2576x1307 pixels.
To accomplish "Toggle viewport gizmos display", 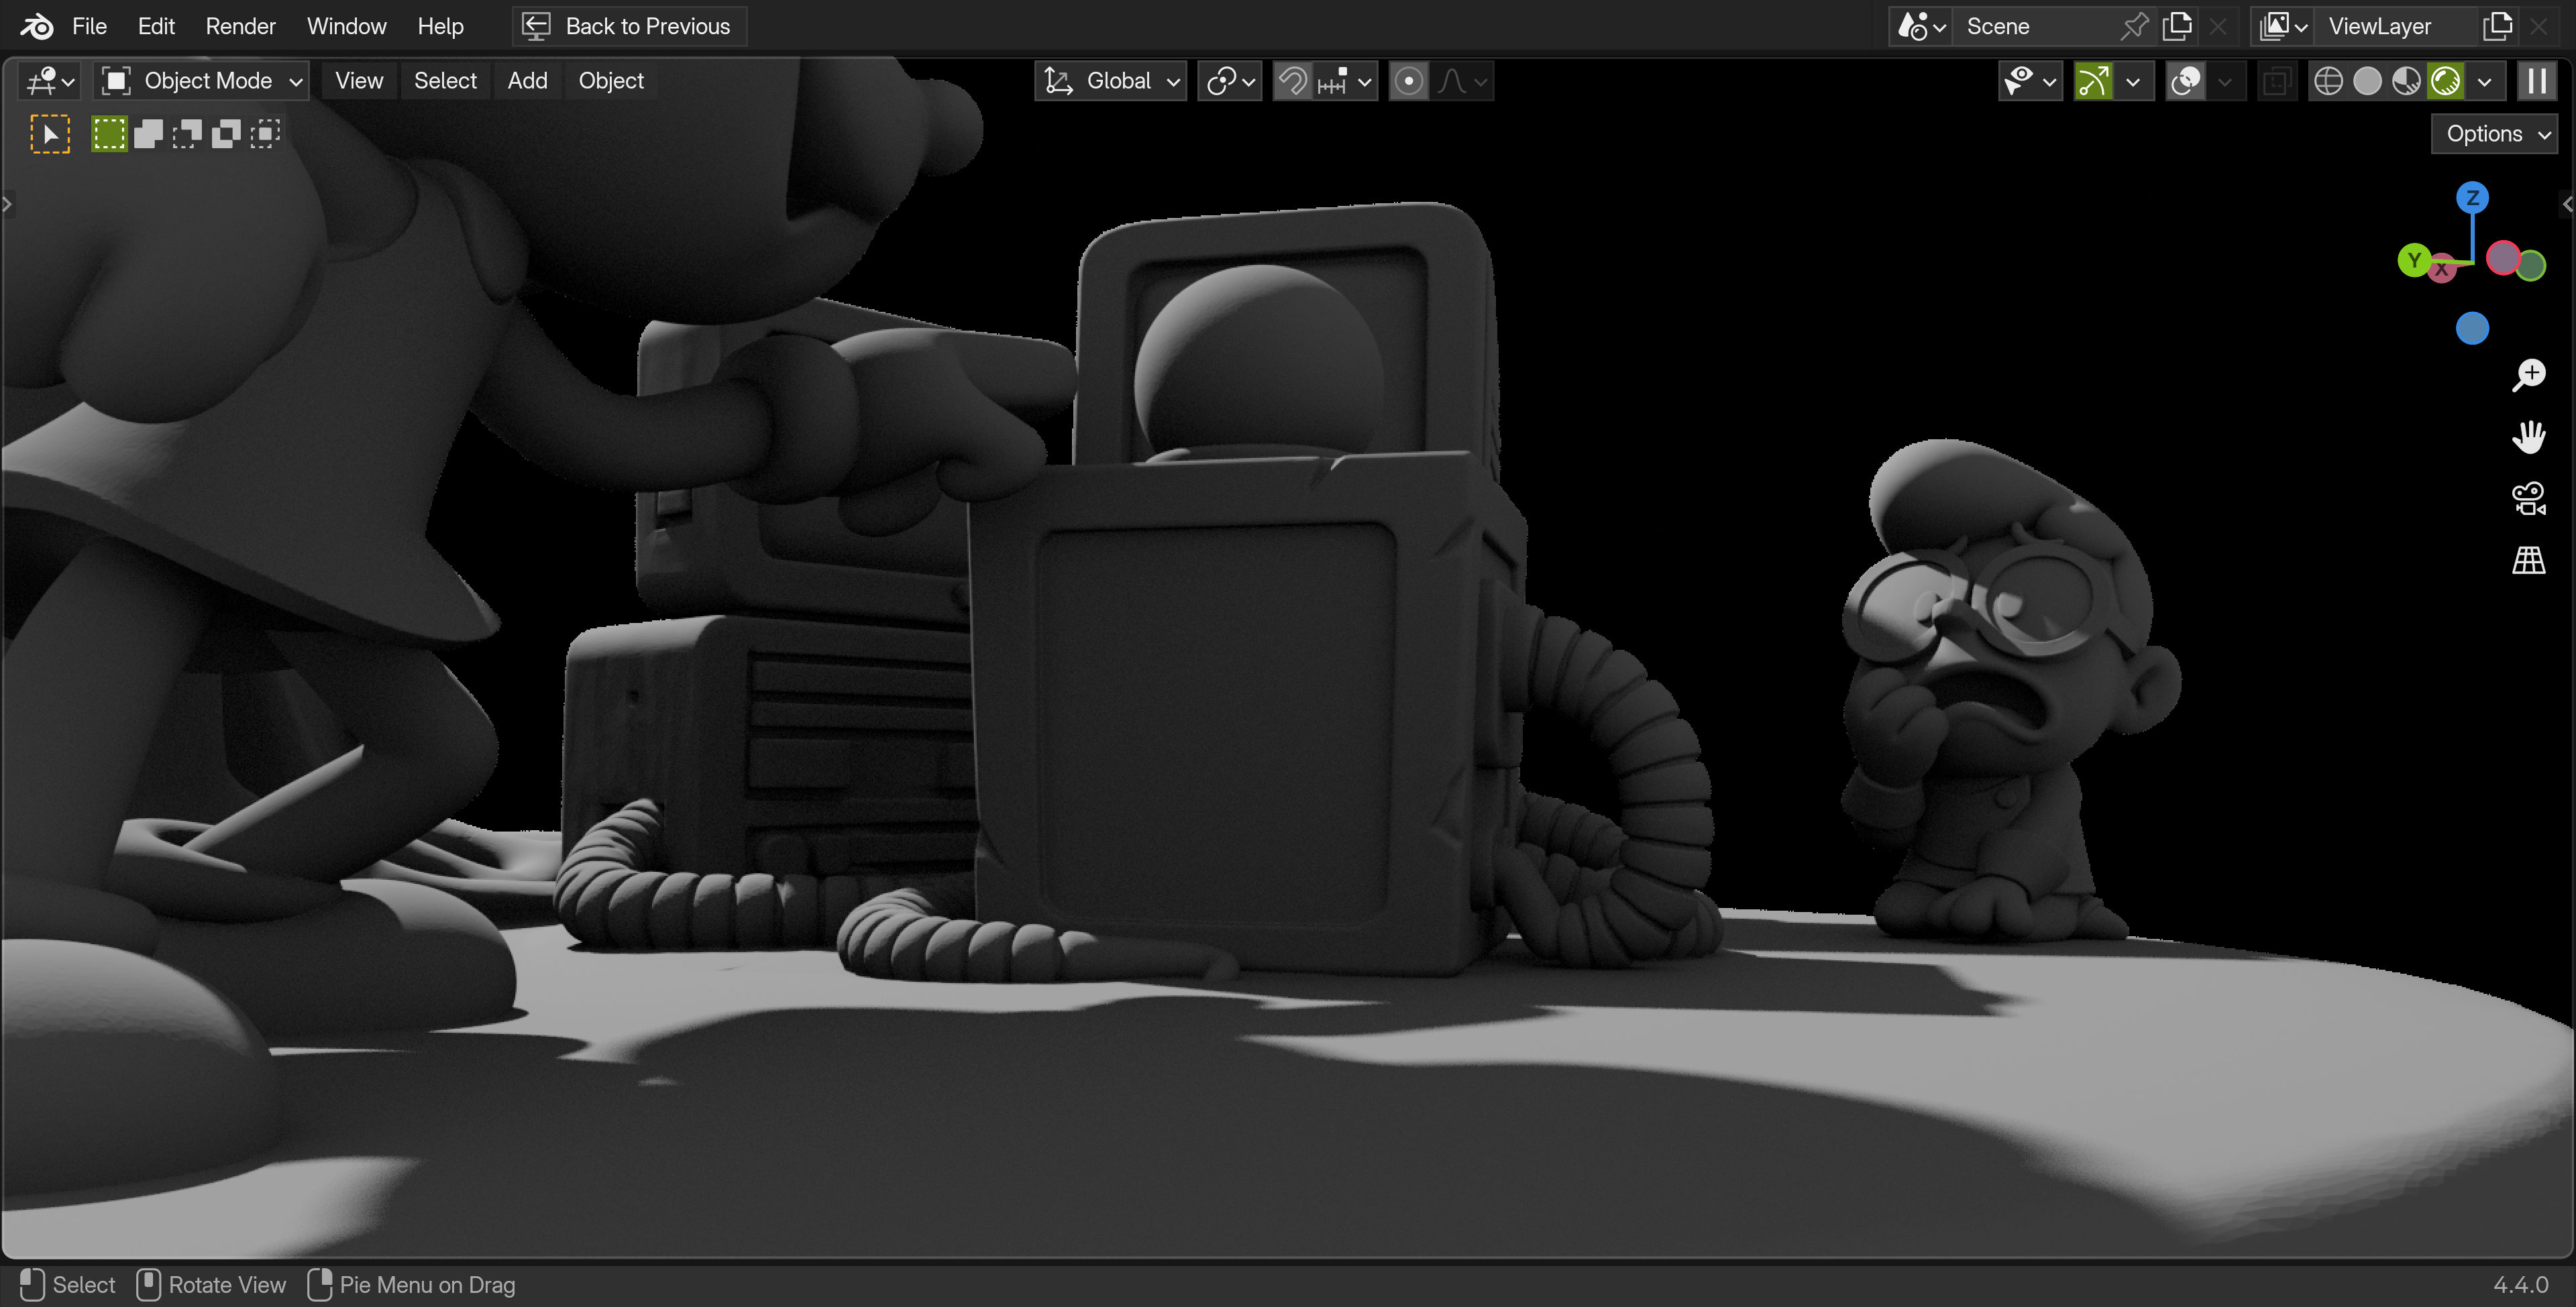I will click(x=2093, y=81).
